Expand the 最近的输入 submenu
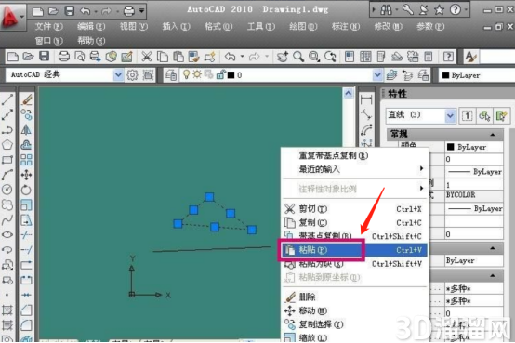This screenshot has width=515, height=343. click(x=355, y=169)
